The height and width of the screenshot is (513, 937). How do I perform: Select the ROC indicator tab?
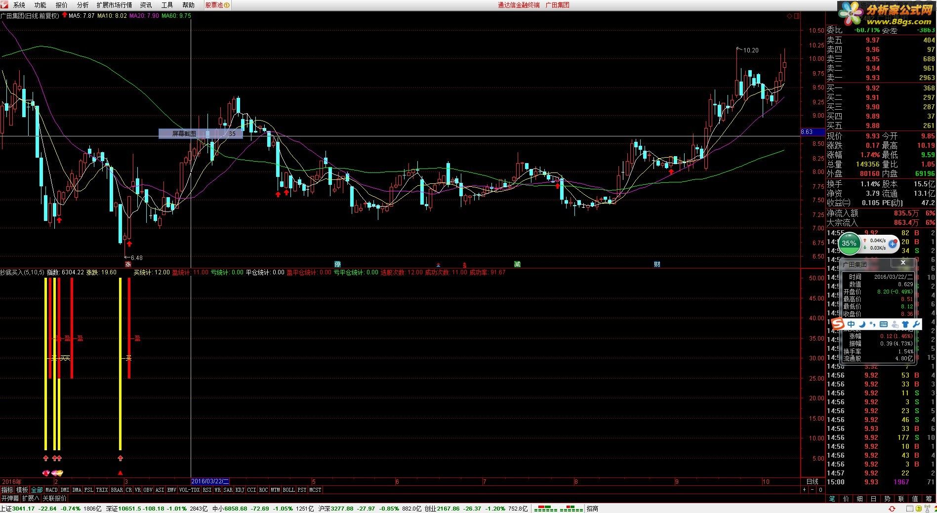(263, 490)
